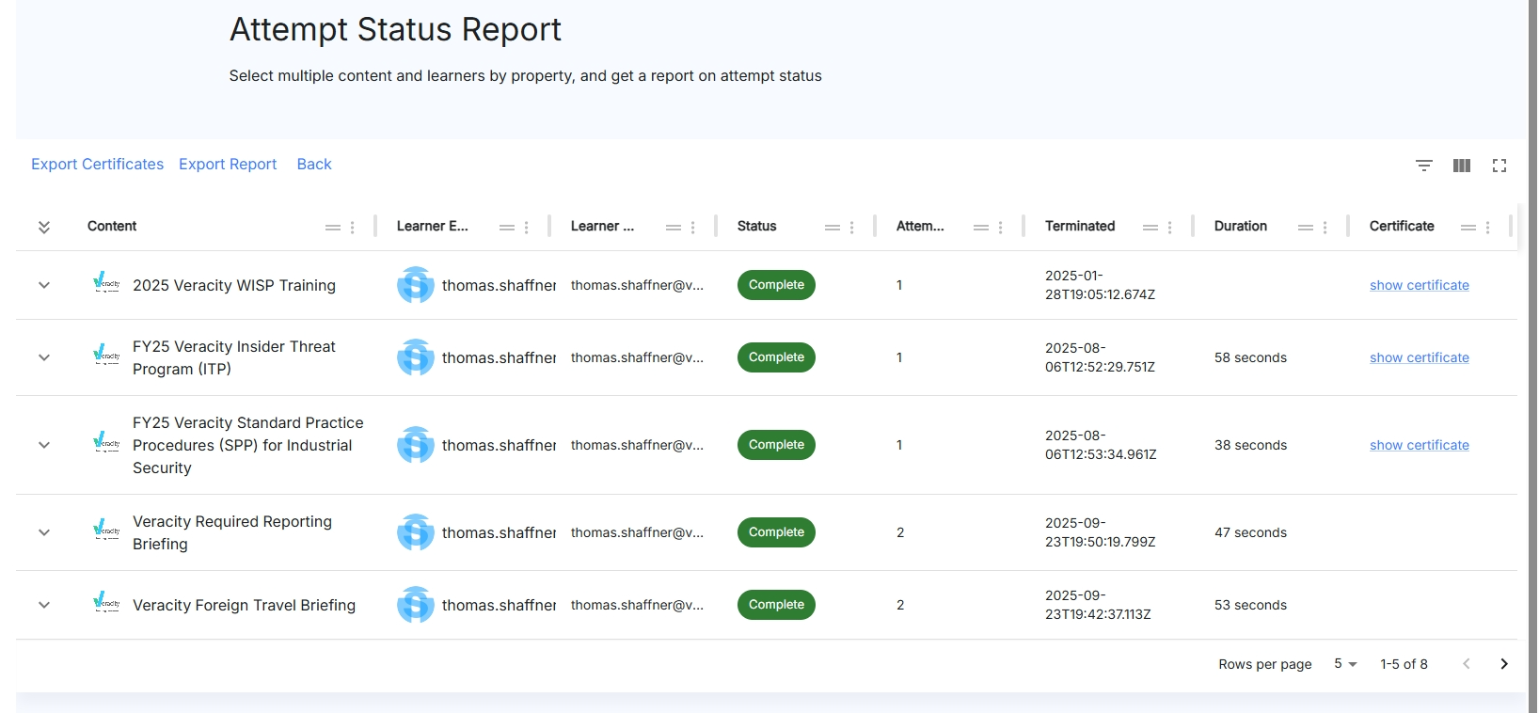The height and width of the screenshot is (713, 1539).
Task: Open the Attem... column actions menu
Action: [x=1001, y=228]
